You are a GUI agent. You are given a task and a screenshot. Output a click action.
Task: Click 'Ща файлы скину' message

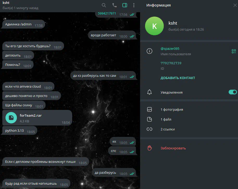(24, 105)
